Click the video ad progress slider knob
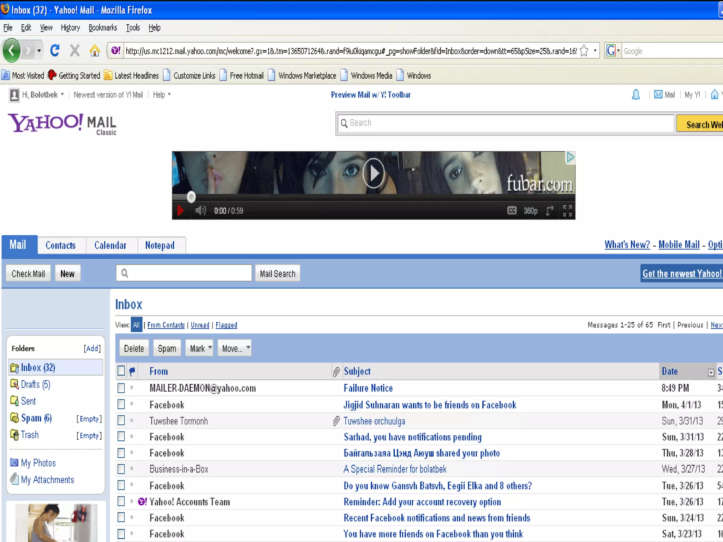Image resolution: width=723 pixels, height=542 pixels. click(191, 197)
